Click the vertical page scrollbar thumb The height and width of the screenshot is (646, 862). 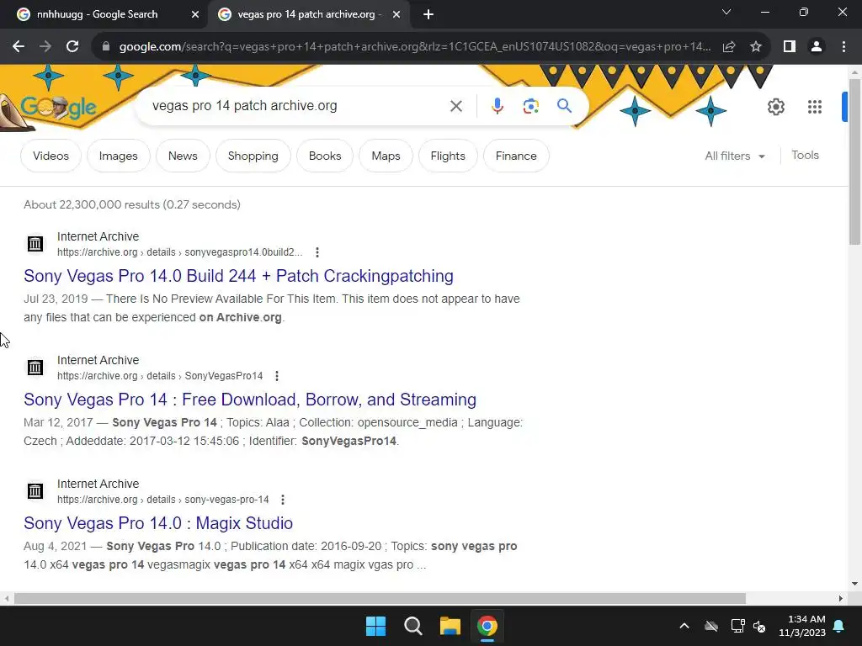coord(854,161)
